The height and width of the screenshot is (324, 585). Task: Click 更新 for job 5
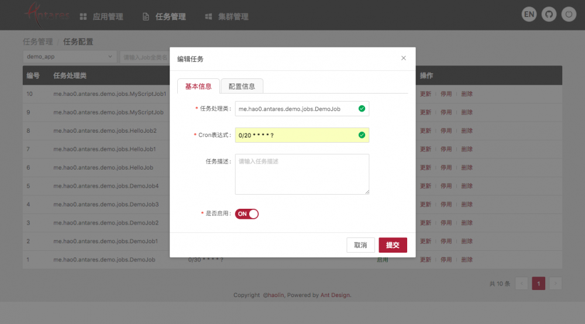425,186
